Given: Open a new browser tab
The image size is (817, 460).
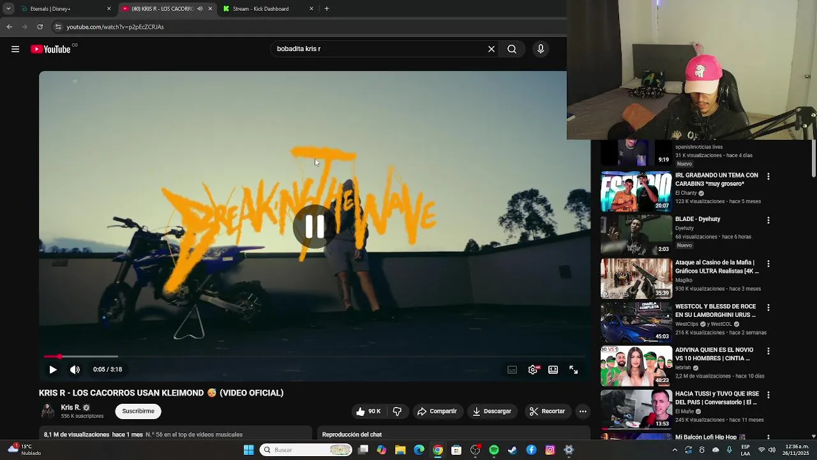Looking at the screenshot, I should (x=327, y=9).
